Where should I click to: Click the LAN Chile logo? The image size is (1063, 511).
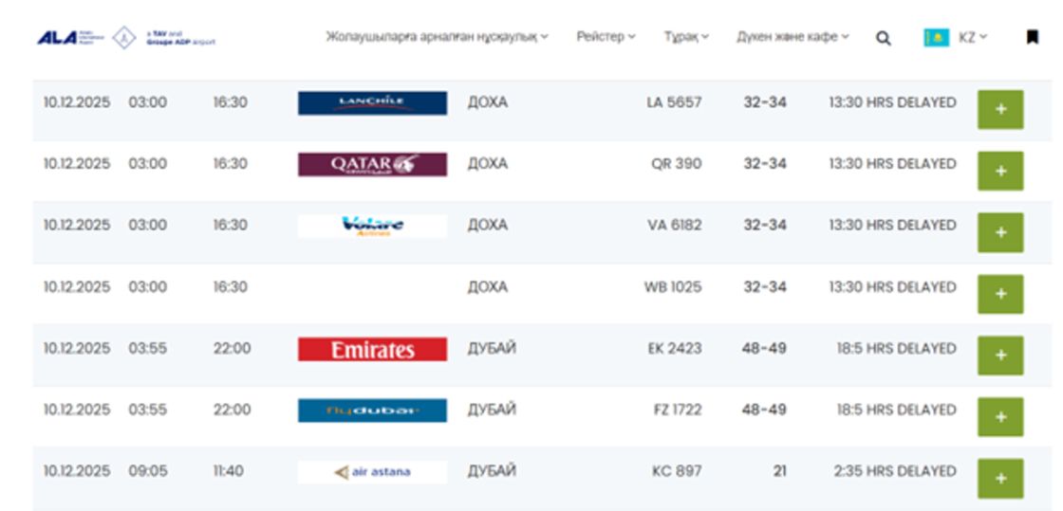tap(372, 102)
